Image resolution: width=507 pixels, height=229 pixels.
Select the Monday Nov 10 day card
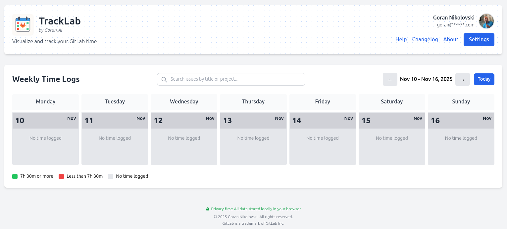coord(45,139)
